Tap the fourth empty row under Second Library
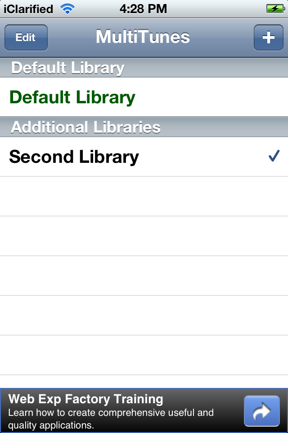This screenshot has width=288, height=433. (x=144, y=315)
